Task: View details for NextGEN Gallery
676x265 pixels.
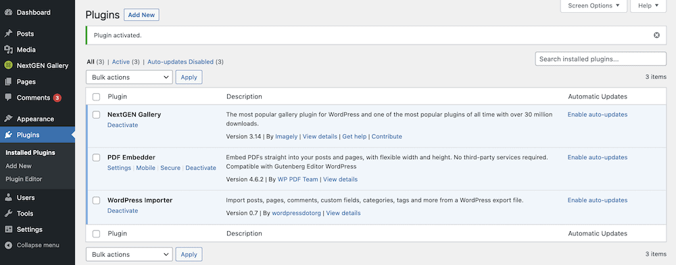Action: coord(320,136)
